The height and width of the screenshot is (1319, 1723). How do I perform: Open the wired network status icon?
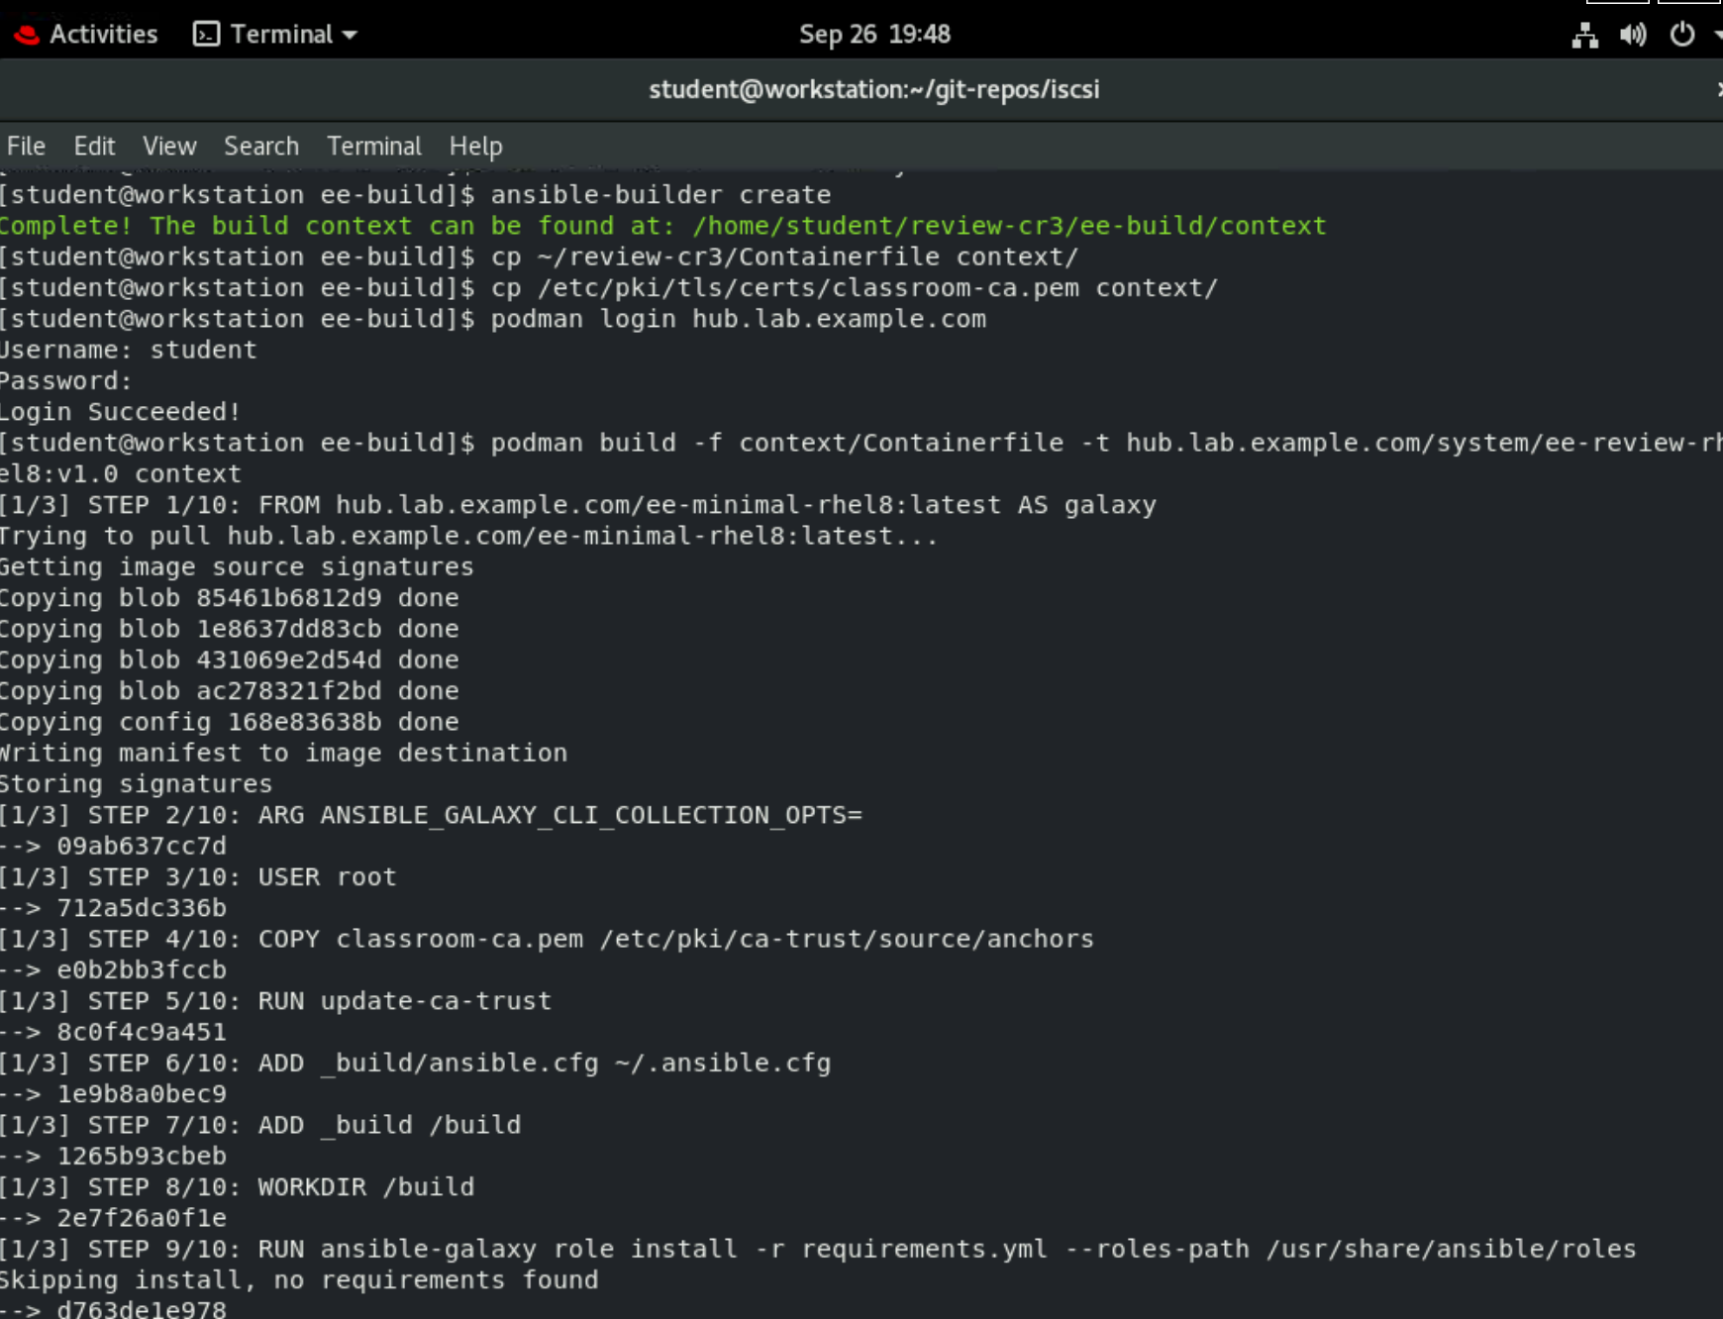click(x=1584, y=36)
